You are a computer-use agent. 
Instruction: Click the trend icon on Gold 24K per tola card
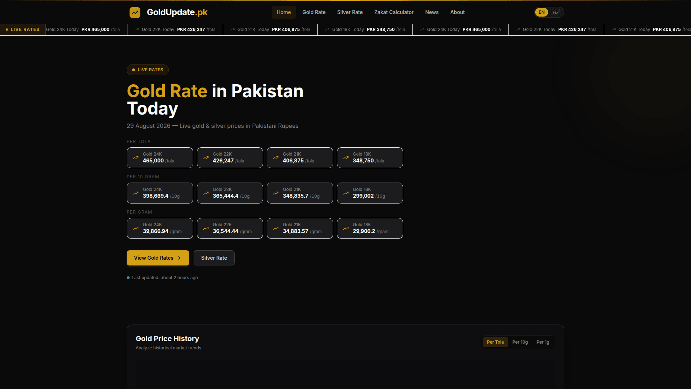(136, 158)
